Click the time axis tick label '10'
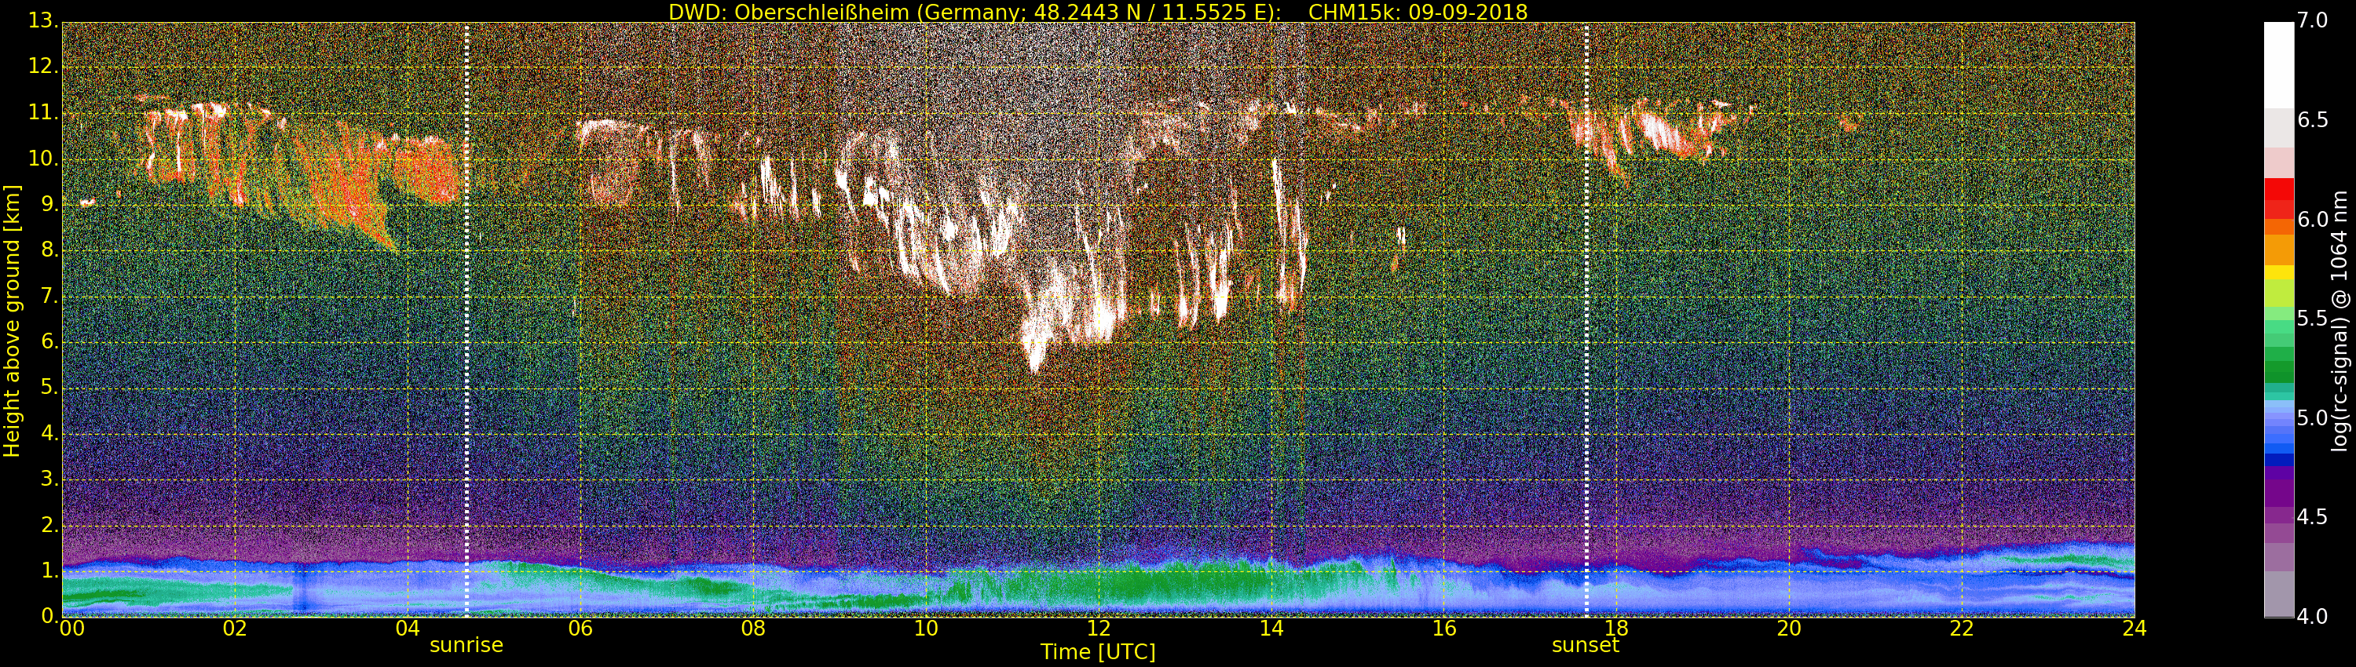This screenshot has height=667, width=2356. (926, 629)
